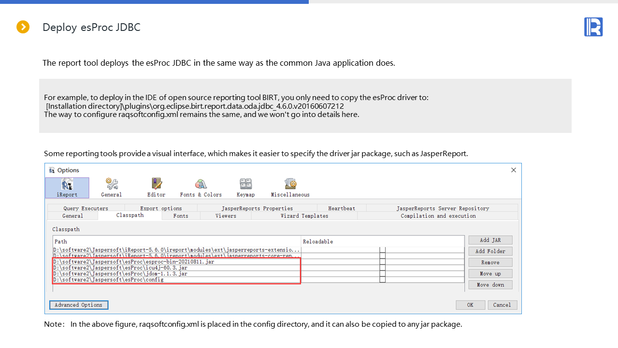Click the Move up button
Image resolution: width=618 pixels, height=348 pixels.
490,274
